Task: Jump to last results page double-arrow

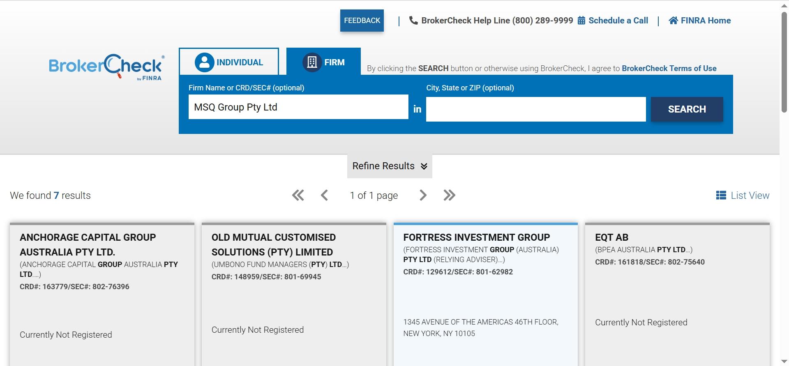Action: click(449, 195)
